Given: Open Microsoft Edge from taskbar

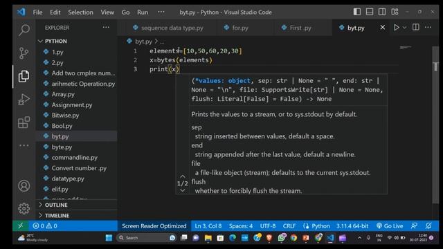Looking at the screenshot, I should point(233,238).
